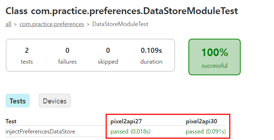Open the 'all' breadcrumb link

8,24
